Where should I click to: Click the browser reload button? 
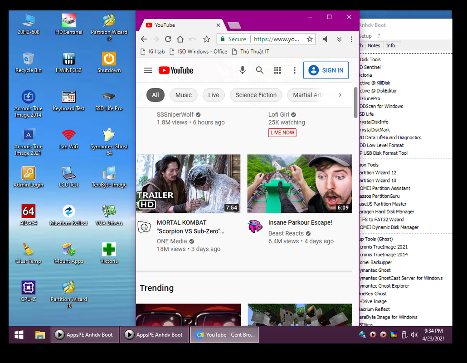coord(168,39)
